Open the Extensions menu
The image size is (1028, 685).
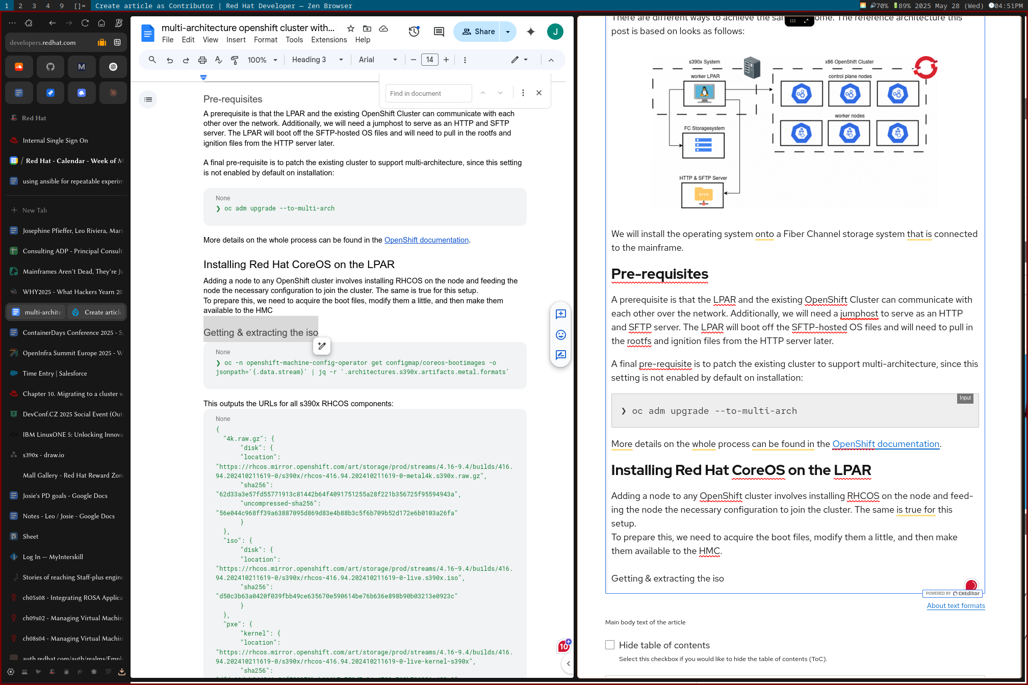[x=329, y=40]
